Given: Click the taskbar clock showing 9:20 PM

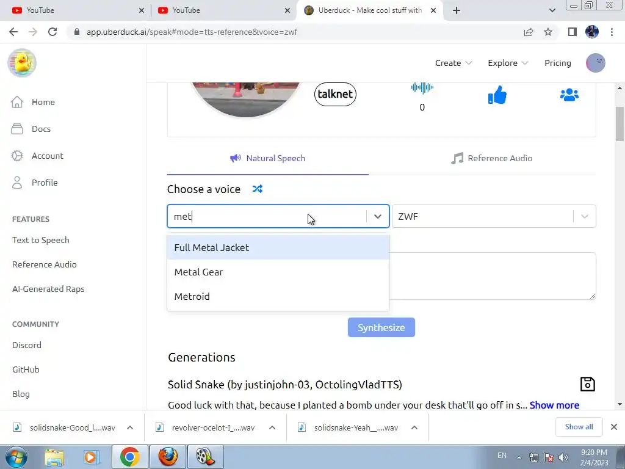Looking at the screenshot, I should (594, 457).
